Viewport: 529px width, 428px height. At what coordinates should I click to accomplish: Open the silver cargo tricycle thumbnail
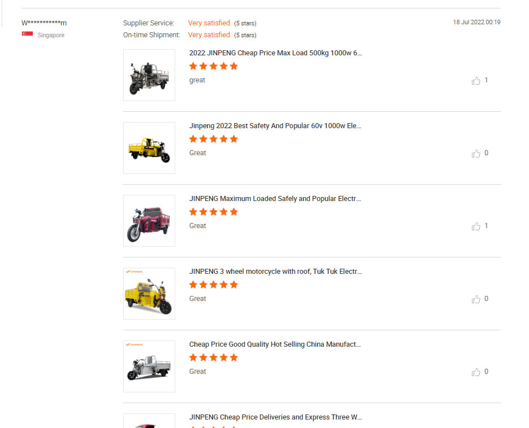coord(149,366)
